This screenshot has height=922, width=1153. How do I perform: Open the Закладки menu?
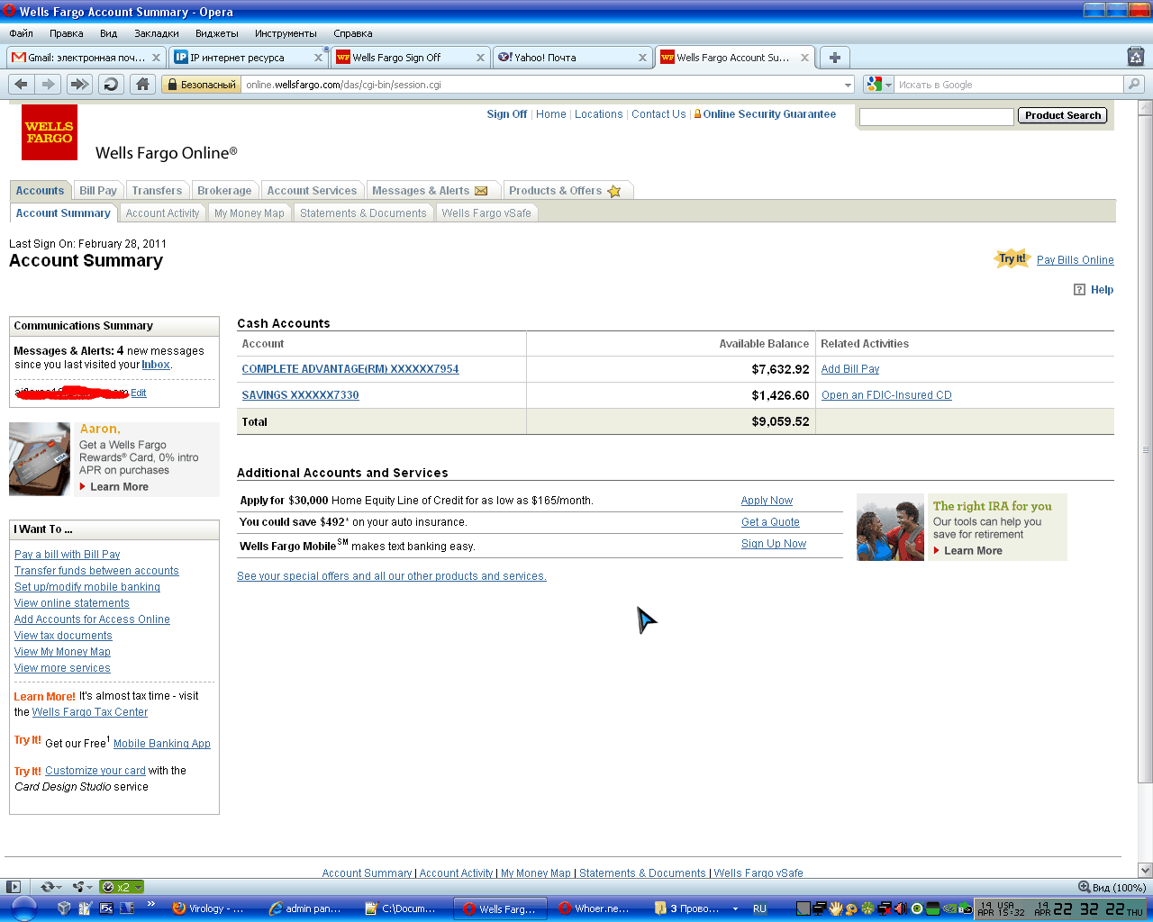click(157, 33)
